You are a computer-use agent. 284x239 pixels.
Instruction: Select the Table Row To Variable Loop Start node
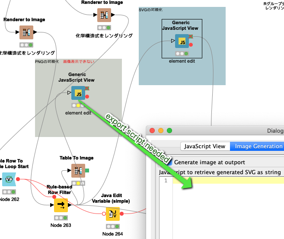pos(9,179)
